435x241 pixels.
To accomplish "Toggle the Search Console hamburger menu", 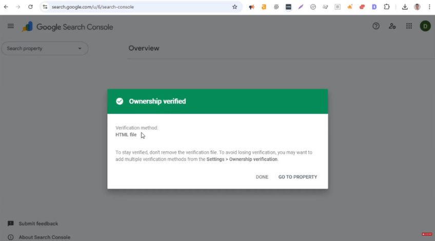I will pyautogui.click(x=11, y=26).
